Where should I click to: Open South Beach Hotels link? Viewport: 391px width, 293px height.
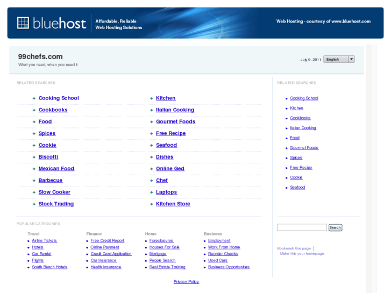pyautogui.click(x=49, y=267)
